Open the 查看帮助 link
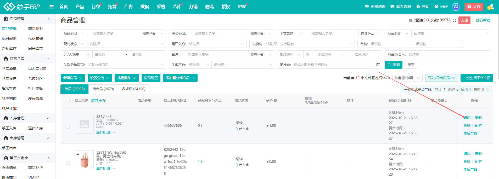 [x=483, y=20]
